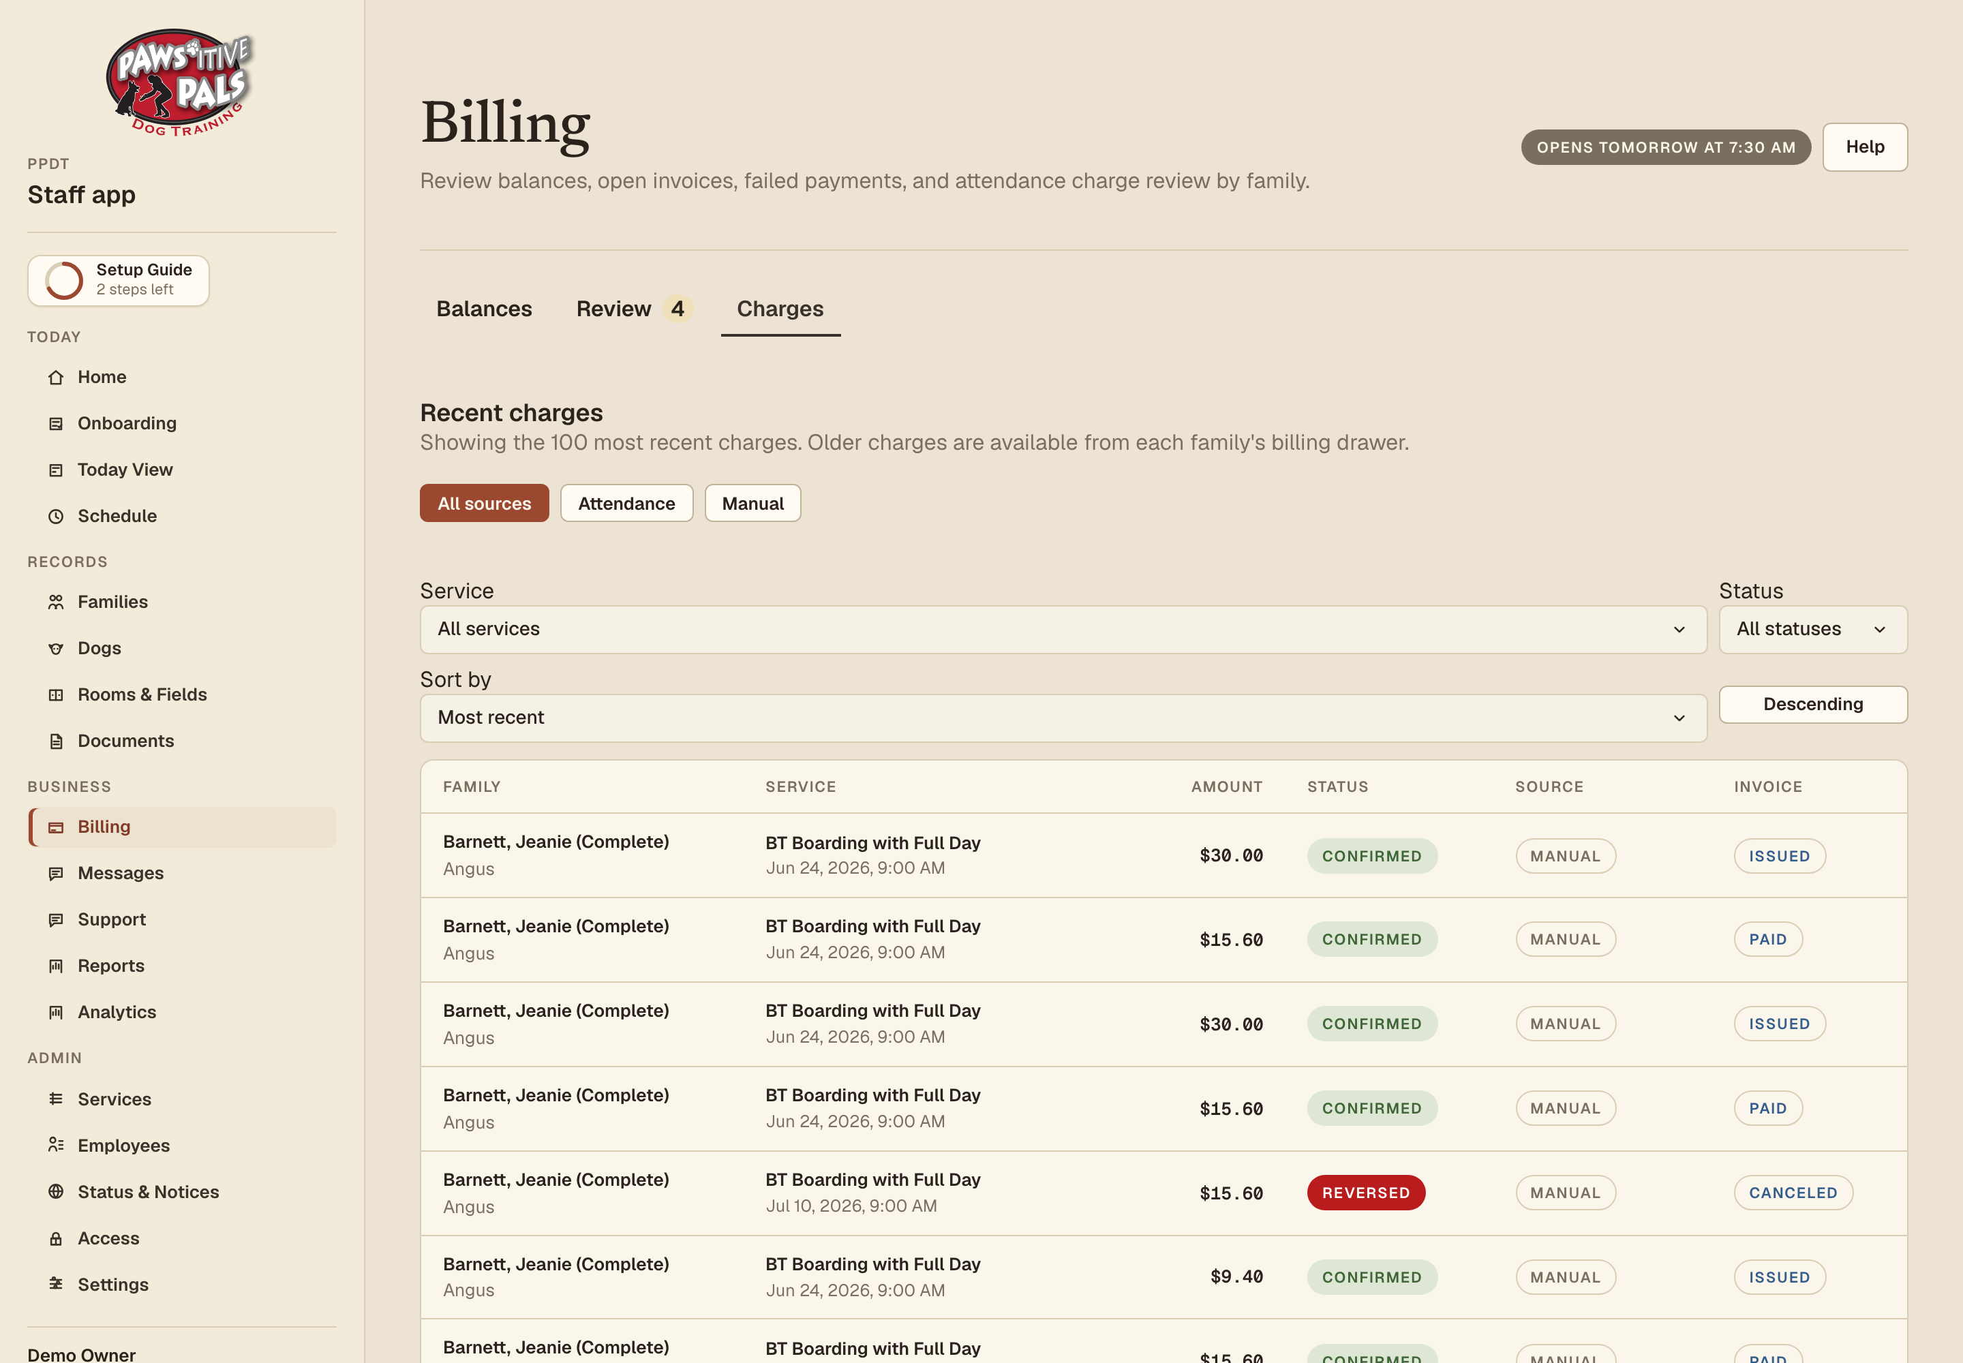Click the Services list icon

click(55, 1099)
